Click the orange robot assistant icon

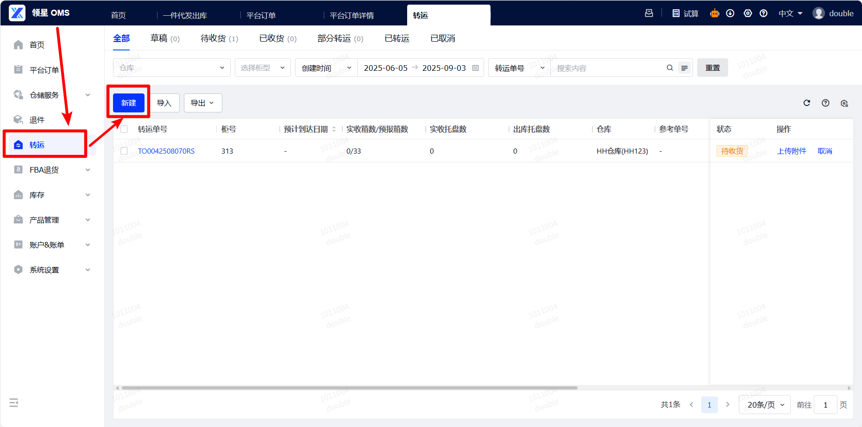pos(715,13)
